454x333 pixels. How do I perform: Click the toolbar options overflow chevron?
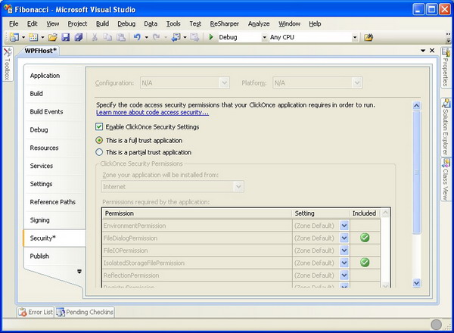(449, 37)
